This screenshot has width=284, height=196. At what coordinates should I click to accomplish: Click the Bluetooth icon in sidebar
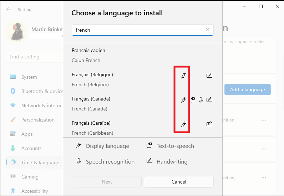coord(13,91)
